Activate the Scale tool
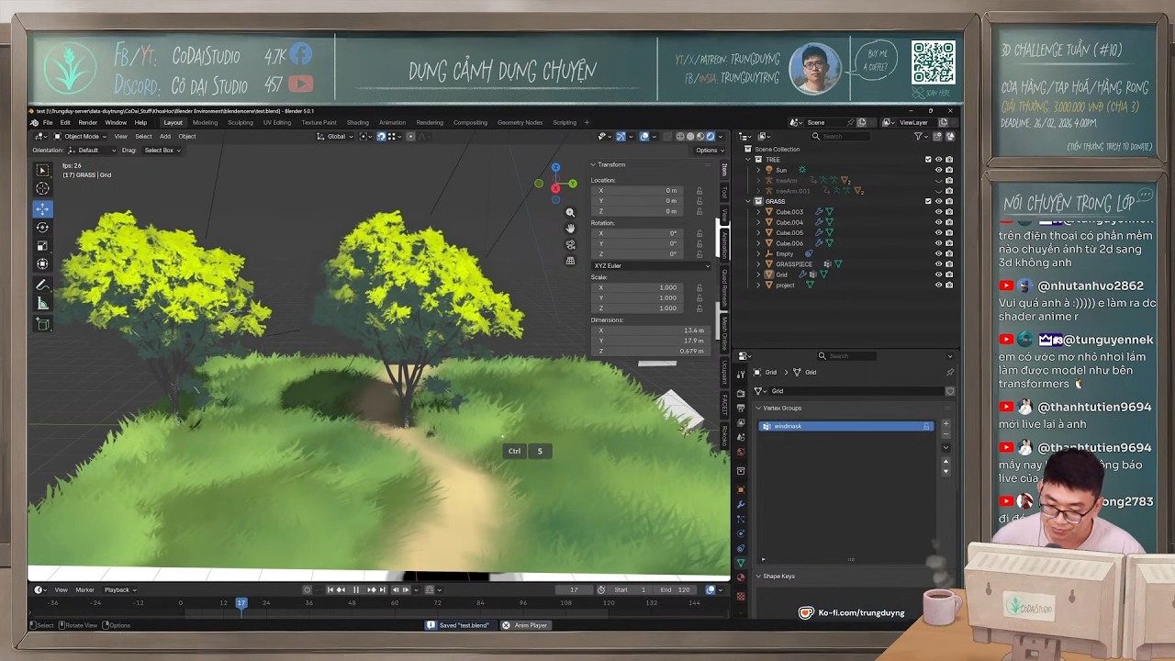The width and height of the screenshot is (1175, 661). pyautogui.click(x=42, y=246)
